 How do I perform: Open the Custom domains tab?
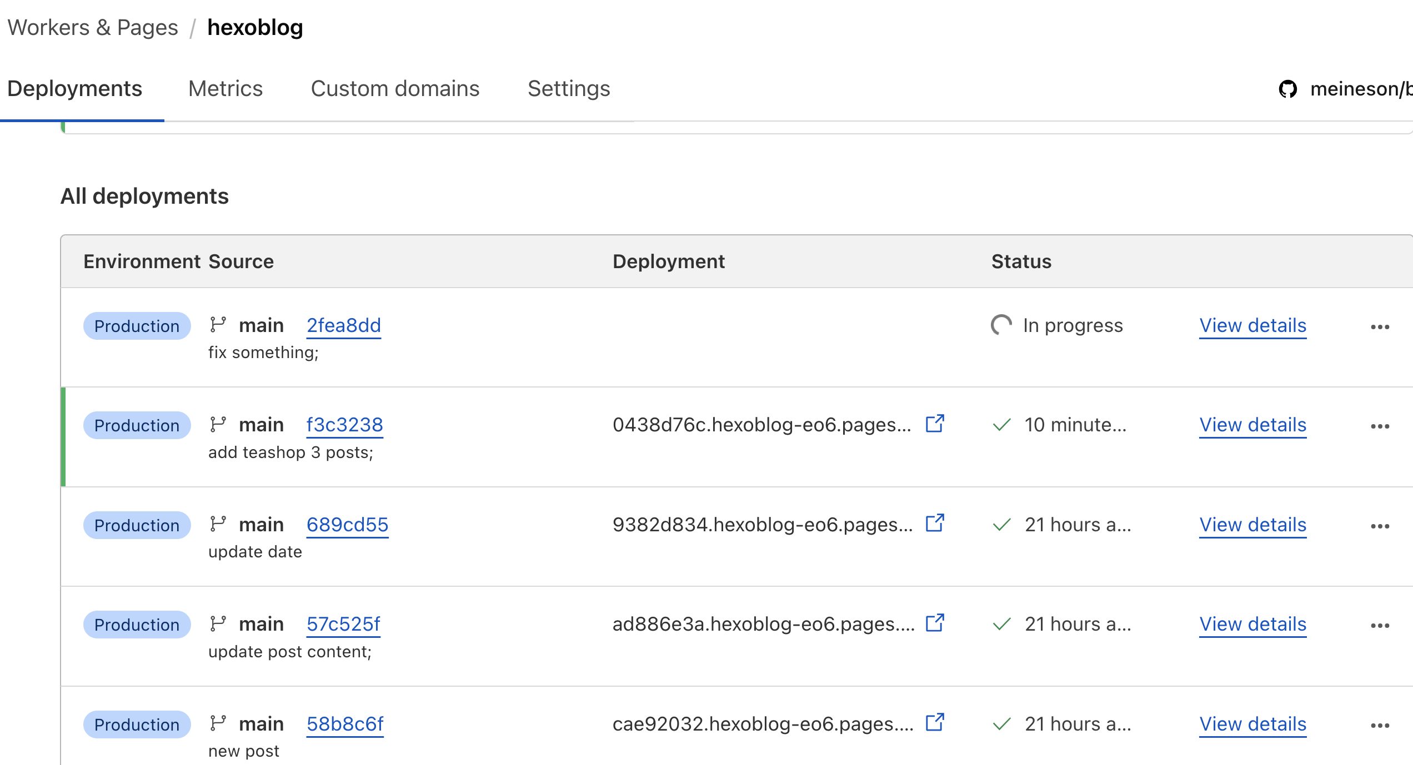tap(395, 89)
